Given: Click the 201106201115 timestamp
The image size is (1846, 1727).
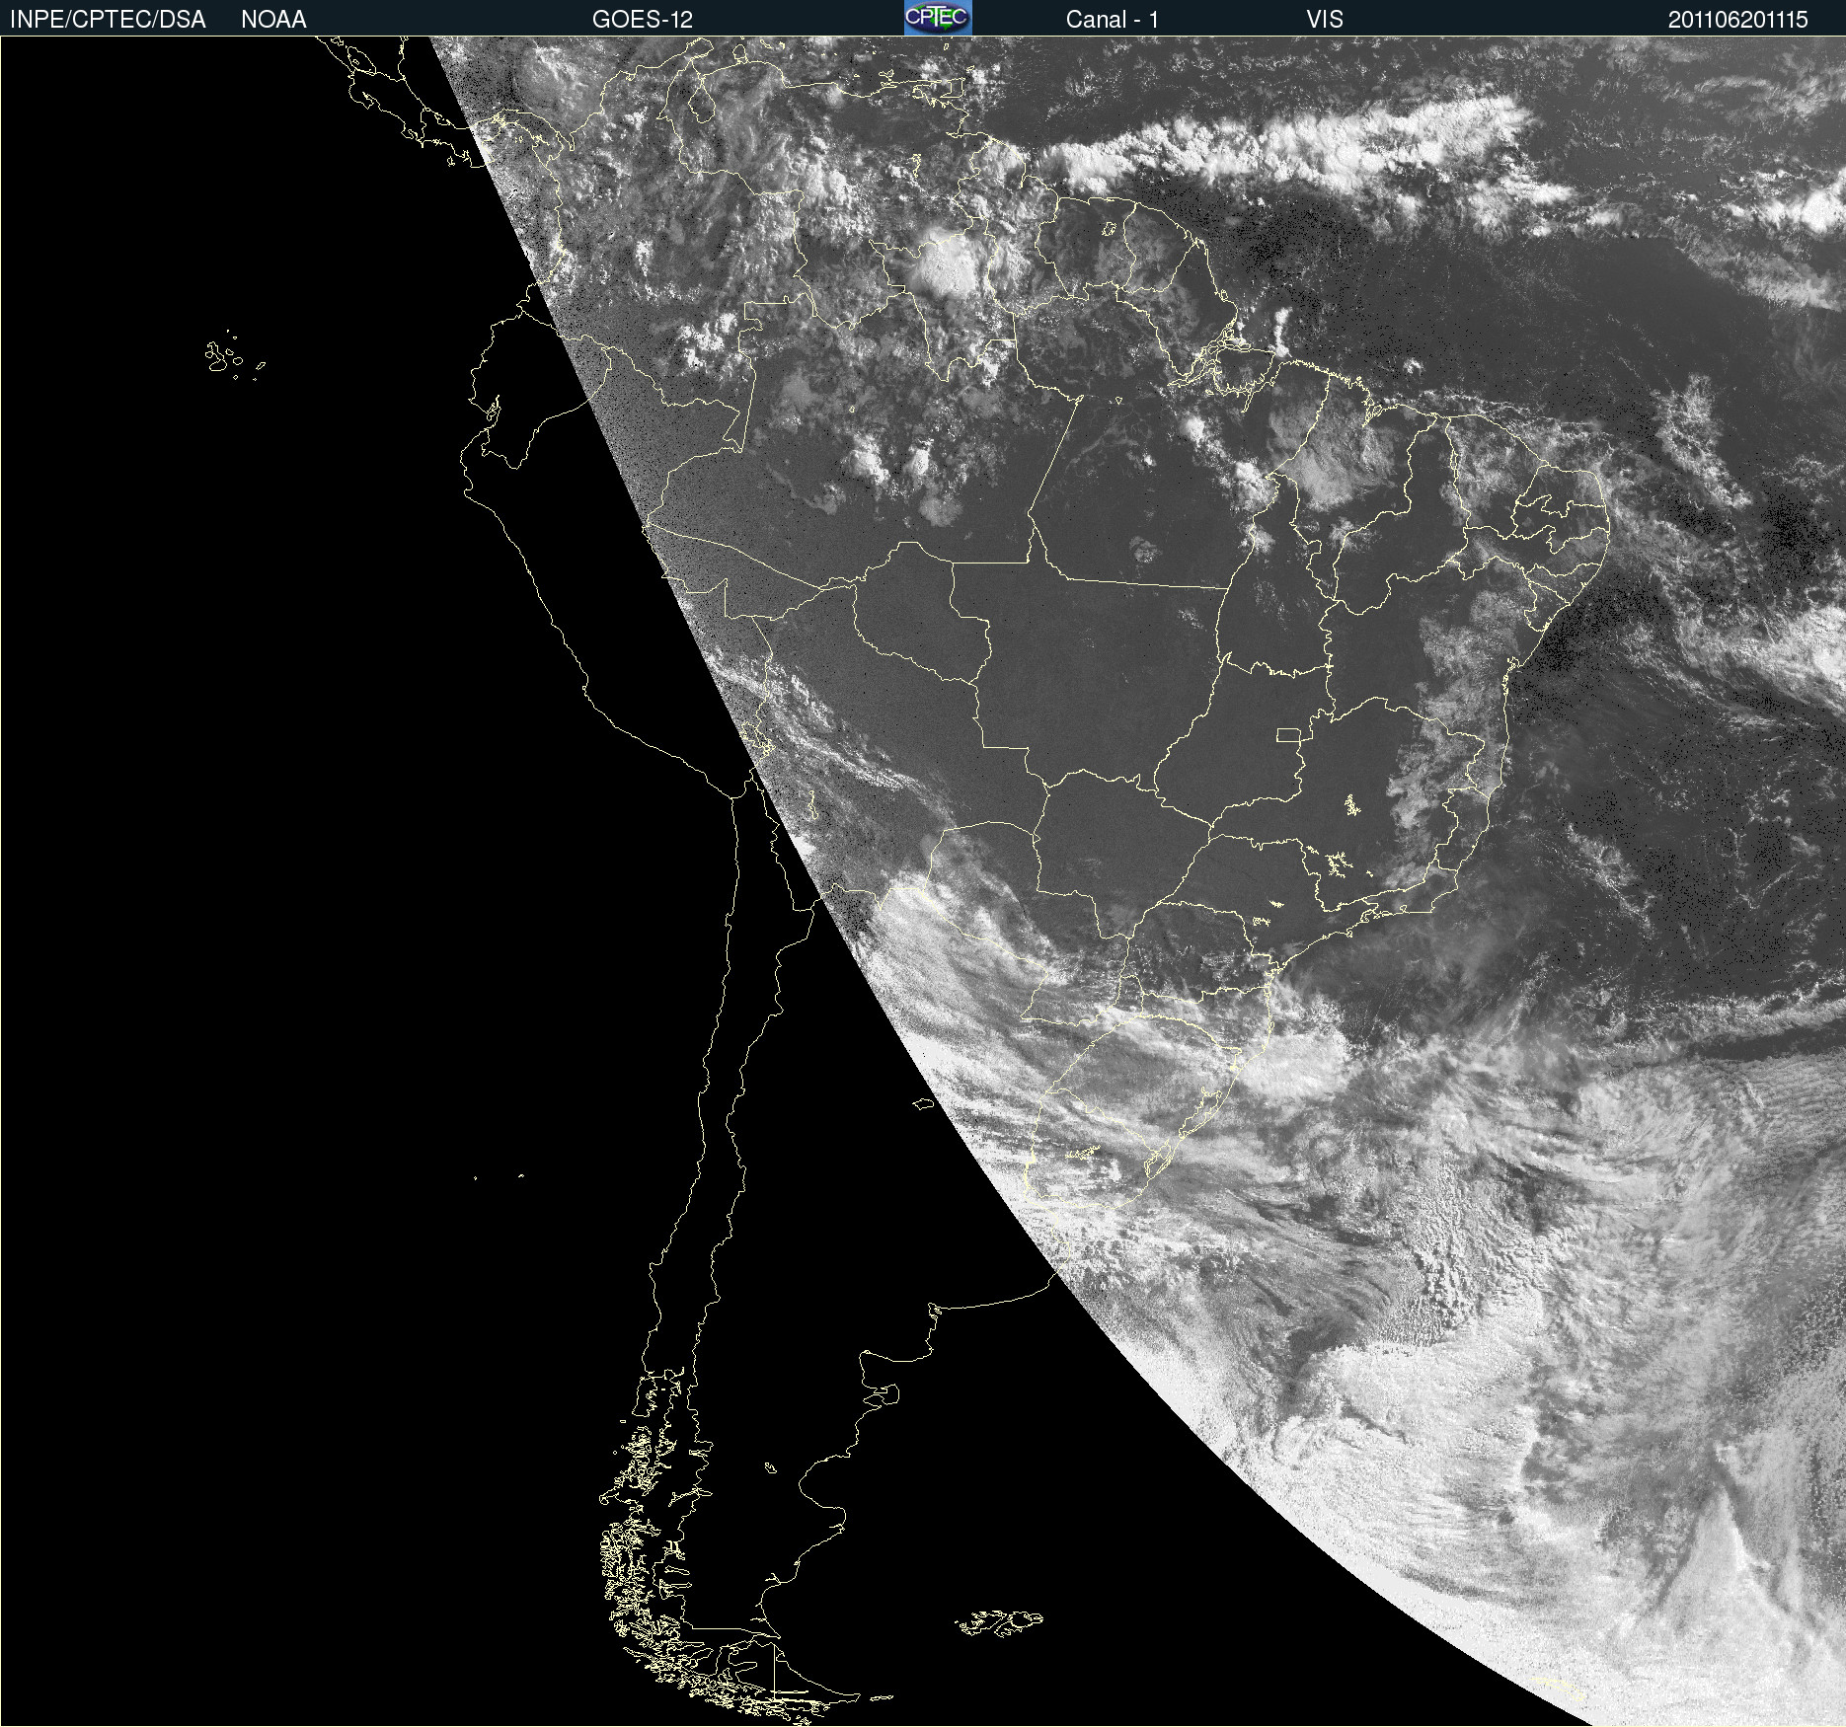Looking at the screenshot, I should [1737, 20].
